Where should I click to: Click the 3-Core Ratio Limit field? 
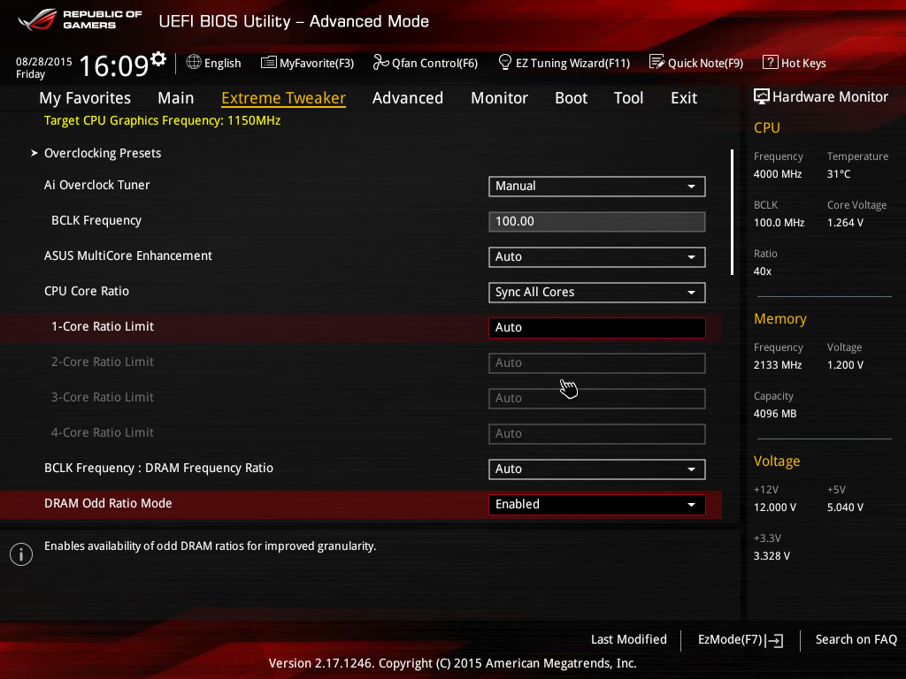point(597,399)
